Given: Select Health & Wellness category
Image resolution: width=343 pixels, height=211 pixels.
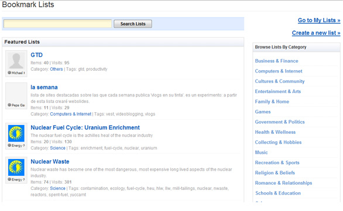Looking at the screenshot, I should tap(275, 132).
